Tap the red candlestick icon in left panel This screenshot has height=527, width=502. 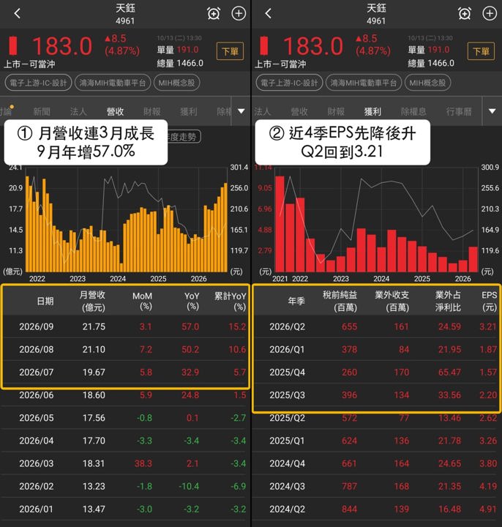pos(12,45)
